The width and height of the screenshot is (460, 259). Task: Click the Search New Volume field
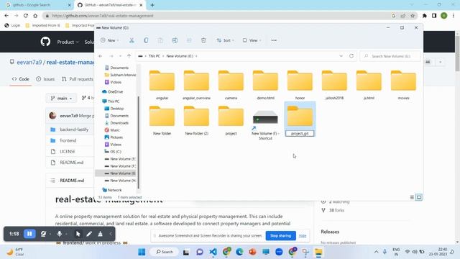[x=390, y=56]
